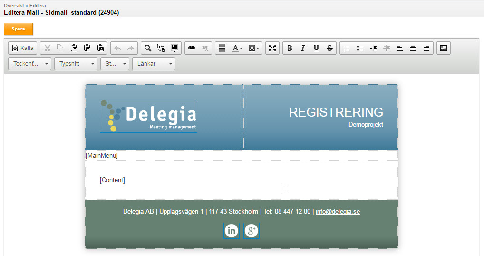Image resolution: width=484 pixels, height=256 pixels.
Task: Click Paste as plain text icon
Action: point(87,48)
